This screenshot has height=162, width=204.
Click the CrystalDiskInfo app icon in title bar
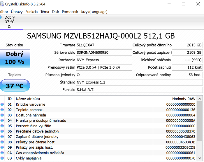click(x=2, y=4)
